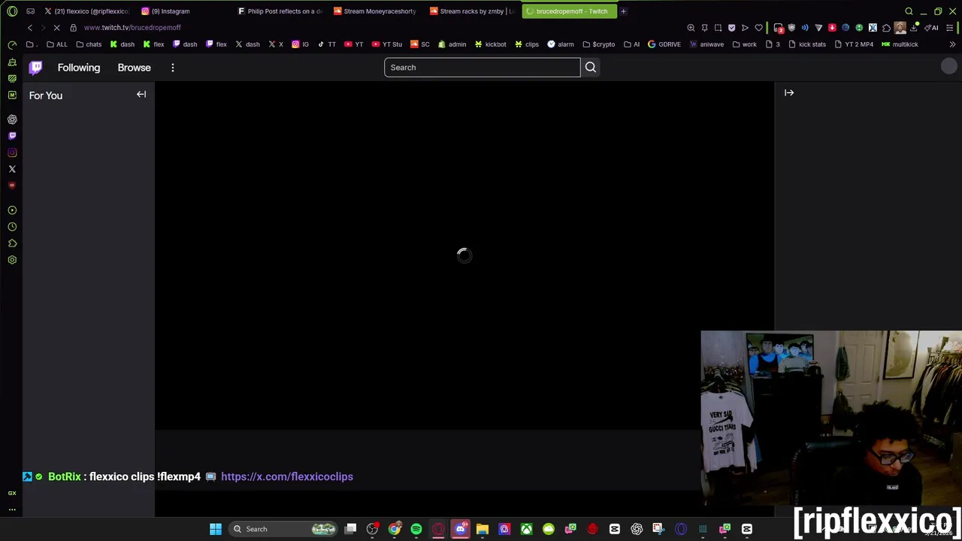Switch to the Philip Post tab
Image resolution: width=962 pixels, height=541 pixels.
pyautogui.click(x=280, y=11)
